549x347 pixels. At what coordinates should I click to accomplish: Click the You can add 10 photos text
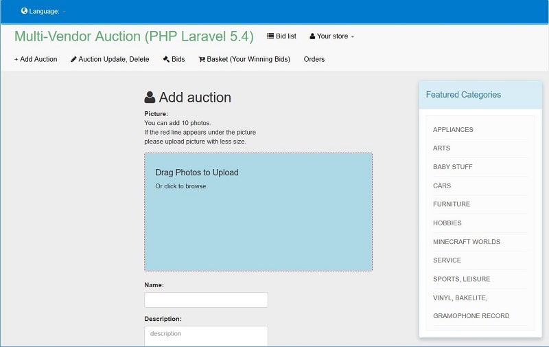(178, 123)
